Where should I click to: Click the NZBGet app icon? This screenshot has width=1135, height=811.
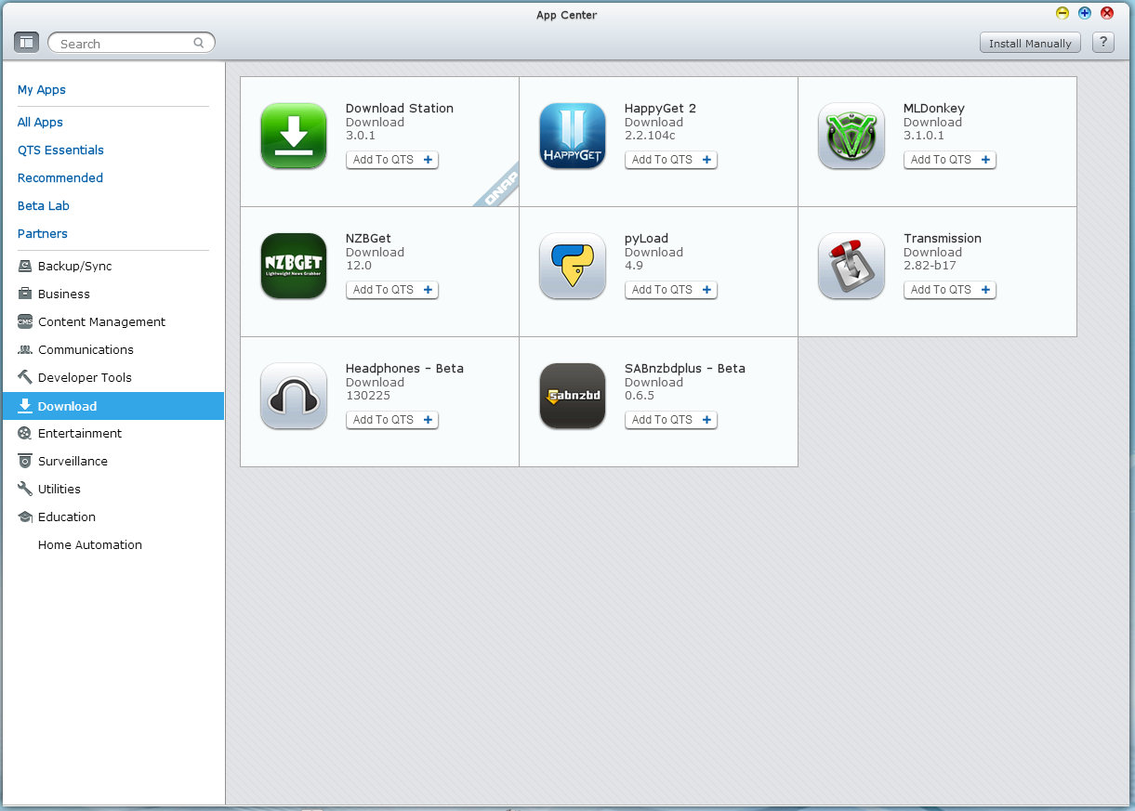coord(294,266)
